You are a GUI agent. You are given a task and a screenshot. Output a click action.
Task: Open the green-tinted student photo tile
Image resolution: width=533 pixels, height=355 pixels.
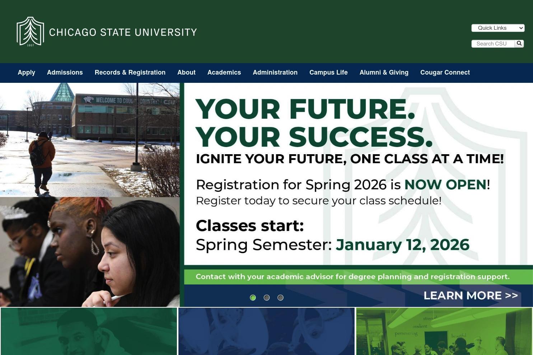[89, 331]
